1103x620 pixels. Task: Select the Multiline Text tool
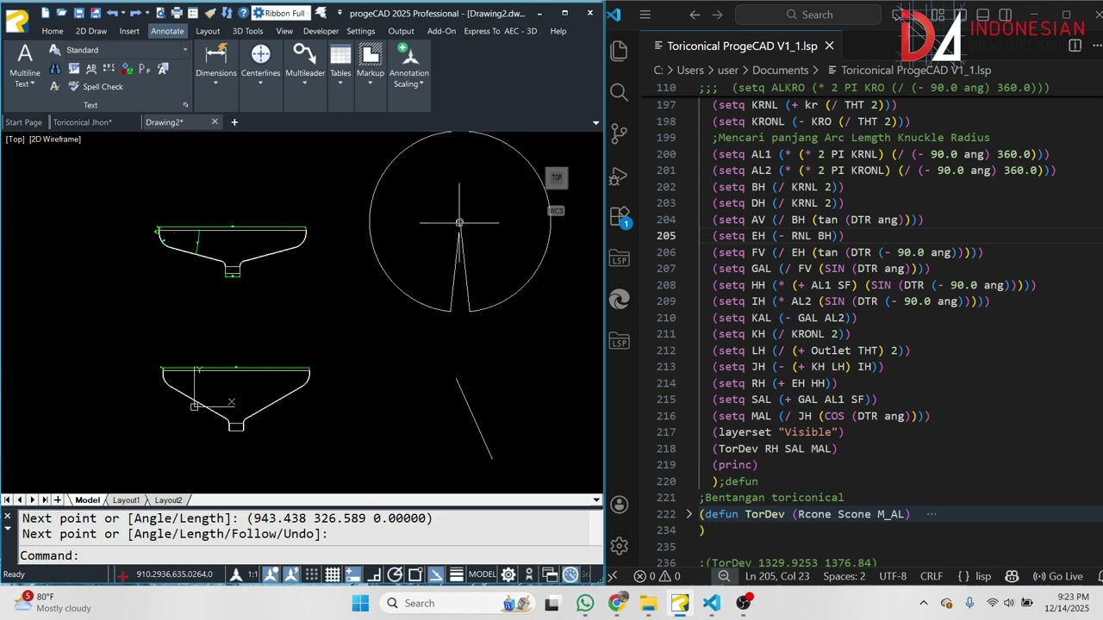[x=25, y=66]
